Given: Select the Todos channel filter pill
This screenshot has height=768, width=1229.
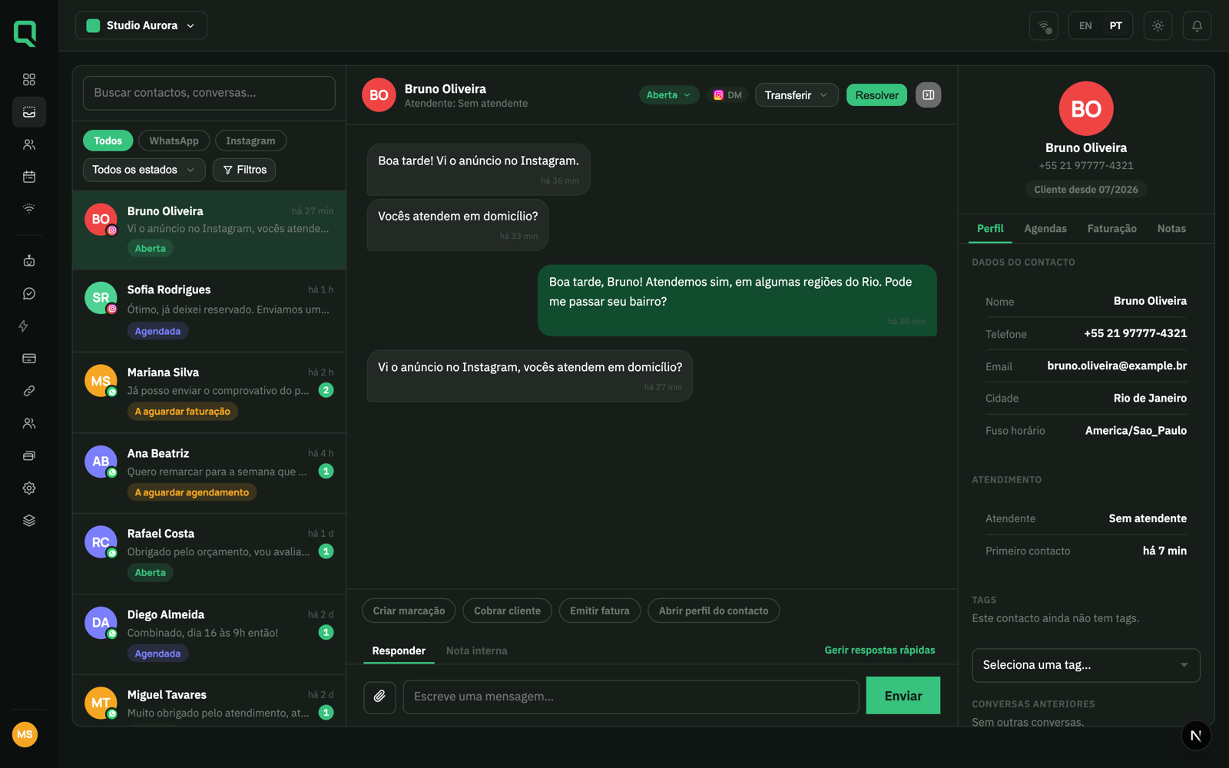Looking at the screenshot, I should 108,141.
